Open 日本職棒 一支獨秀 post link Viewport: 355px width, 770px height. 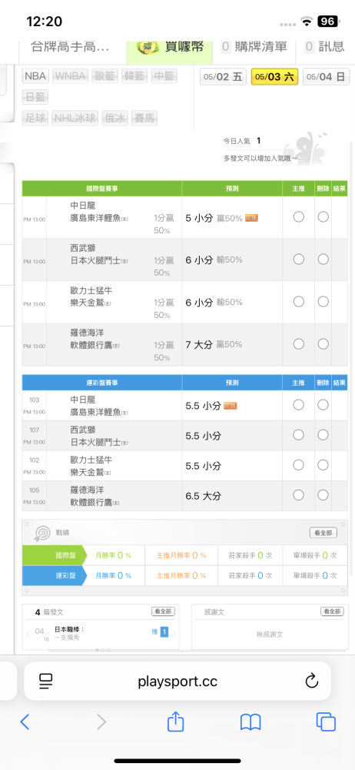pyautogui.click(x=69, y=633)
